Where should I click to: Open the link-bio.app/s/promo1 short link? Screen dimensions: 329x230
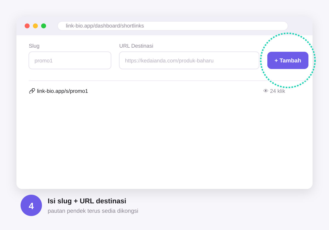tap(63, 91)
